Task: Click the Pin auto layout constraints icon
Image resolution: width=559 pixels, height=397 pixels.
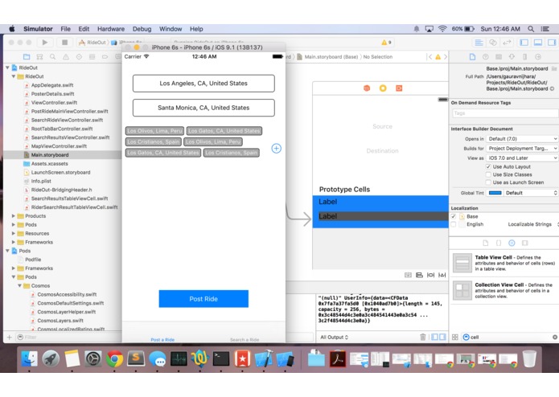Action: (430, 275)
